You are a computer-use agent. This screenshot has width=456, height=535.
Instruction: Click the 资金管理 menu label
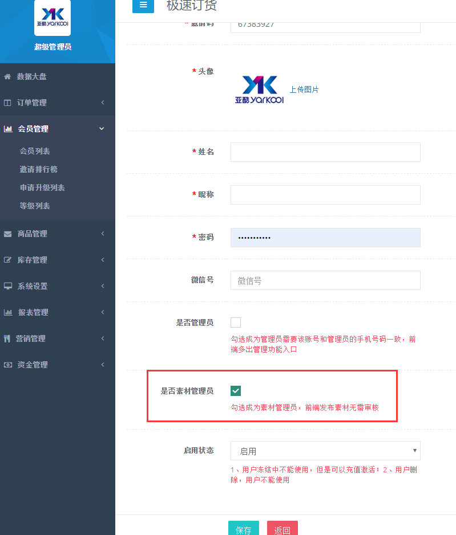[33, 365]
